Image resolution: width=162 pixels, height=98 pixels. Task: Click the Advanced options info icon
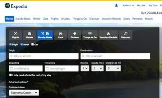point(28,82)
